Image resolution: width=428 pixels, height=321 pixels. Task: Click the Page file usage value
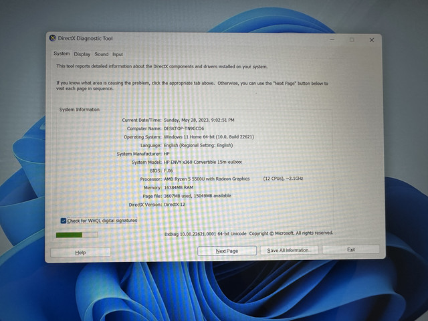[x=197, y=196]
